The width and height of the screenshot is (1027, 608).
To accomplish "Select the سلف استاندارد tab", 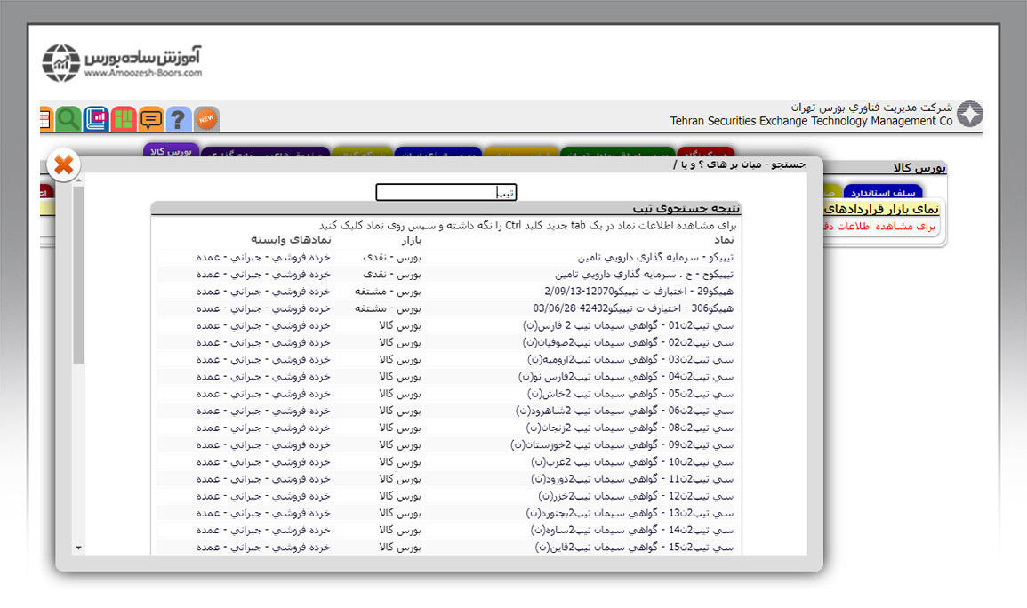I will [884, 193].
